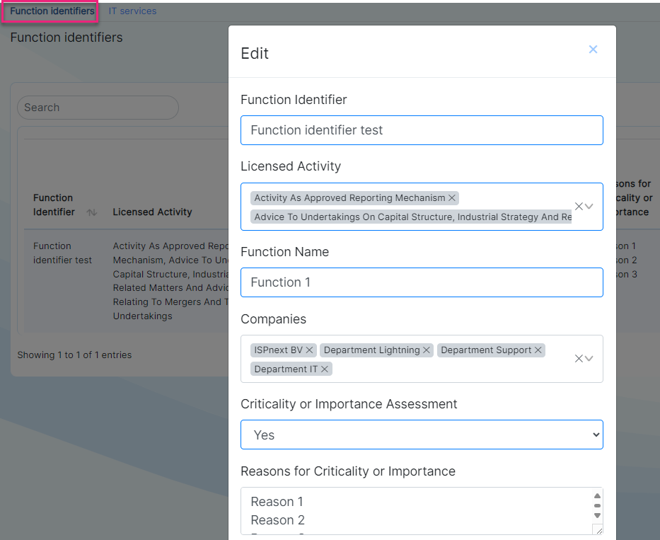Open Criticality or Importance Assessment dropdown
Image resolution: width=660 pixels, height=540 pixels.
click(422, 435)
